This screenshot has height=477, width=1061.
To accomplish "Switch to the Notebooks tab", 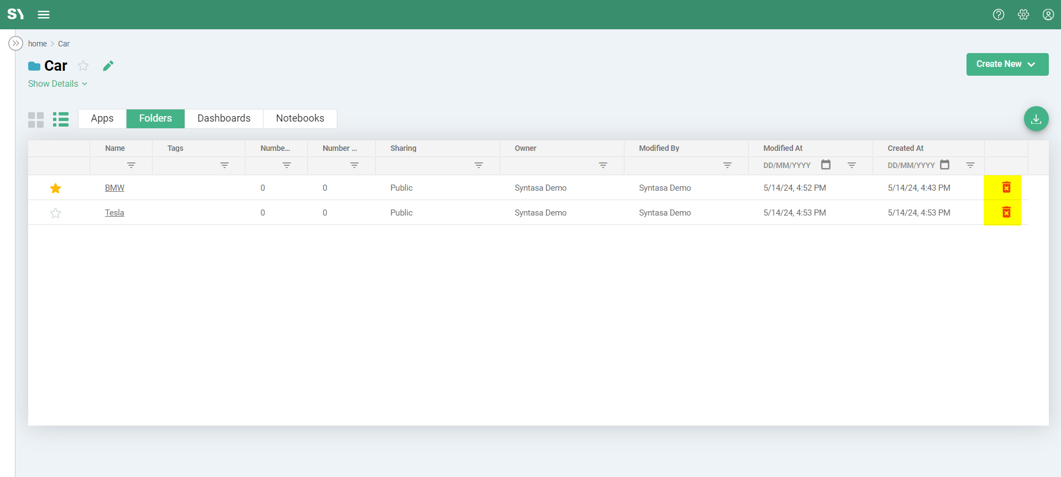I will click(x=300, y=118).
